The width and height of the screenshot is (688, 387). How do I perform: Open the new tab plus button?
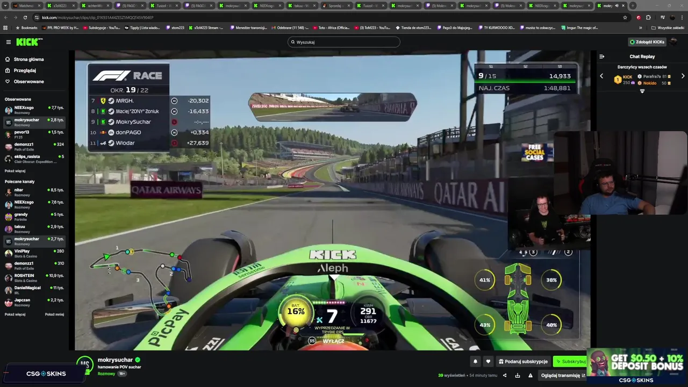(x=633, y=5)
